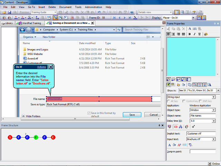Click New folder in the dialog
This screenshot has height=166, width=221.
coord(49,37)
